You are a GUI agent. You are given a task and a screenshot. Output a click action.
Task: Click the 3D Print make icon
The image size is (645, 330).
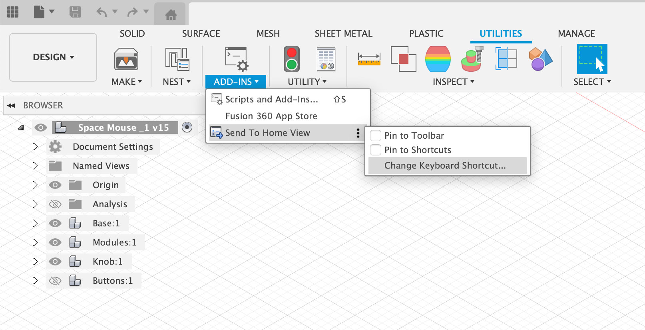coord(126,59)
